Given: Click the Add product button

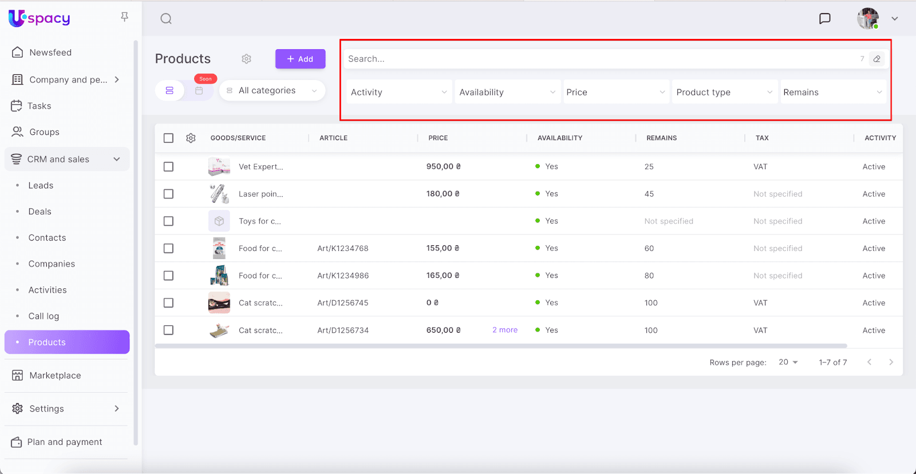Looking at the screenshot, I should tap(300, 59).
